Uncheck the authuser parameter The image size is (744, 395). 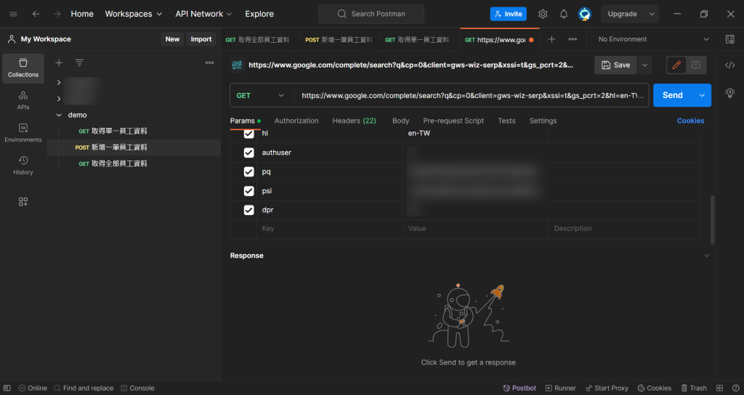pyautogui.click(x=248, y=152)
